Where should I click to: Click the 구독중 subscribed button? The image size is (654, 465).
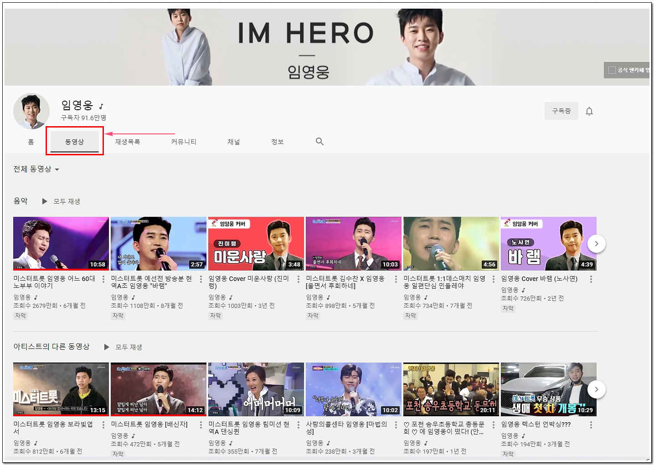[x=561, y=111]
